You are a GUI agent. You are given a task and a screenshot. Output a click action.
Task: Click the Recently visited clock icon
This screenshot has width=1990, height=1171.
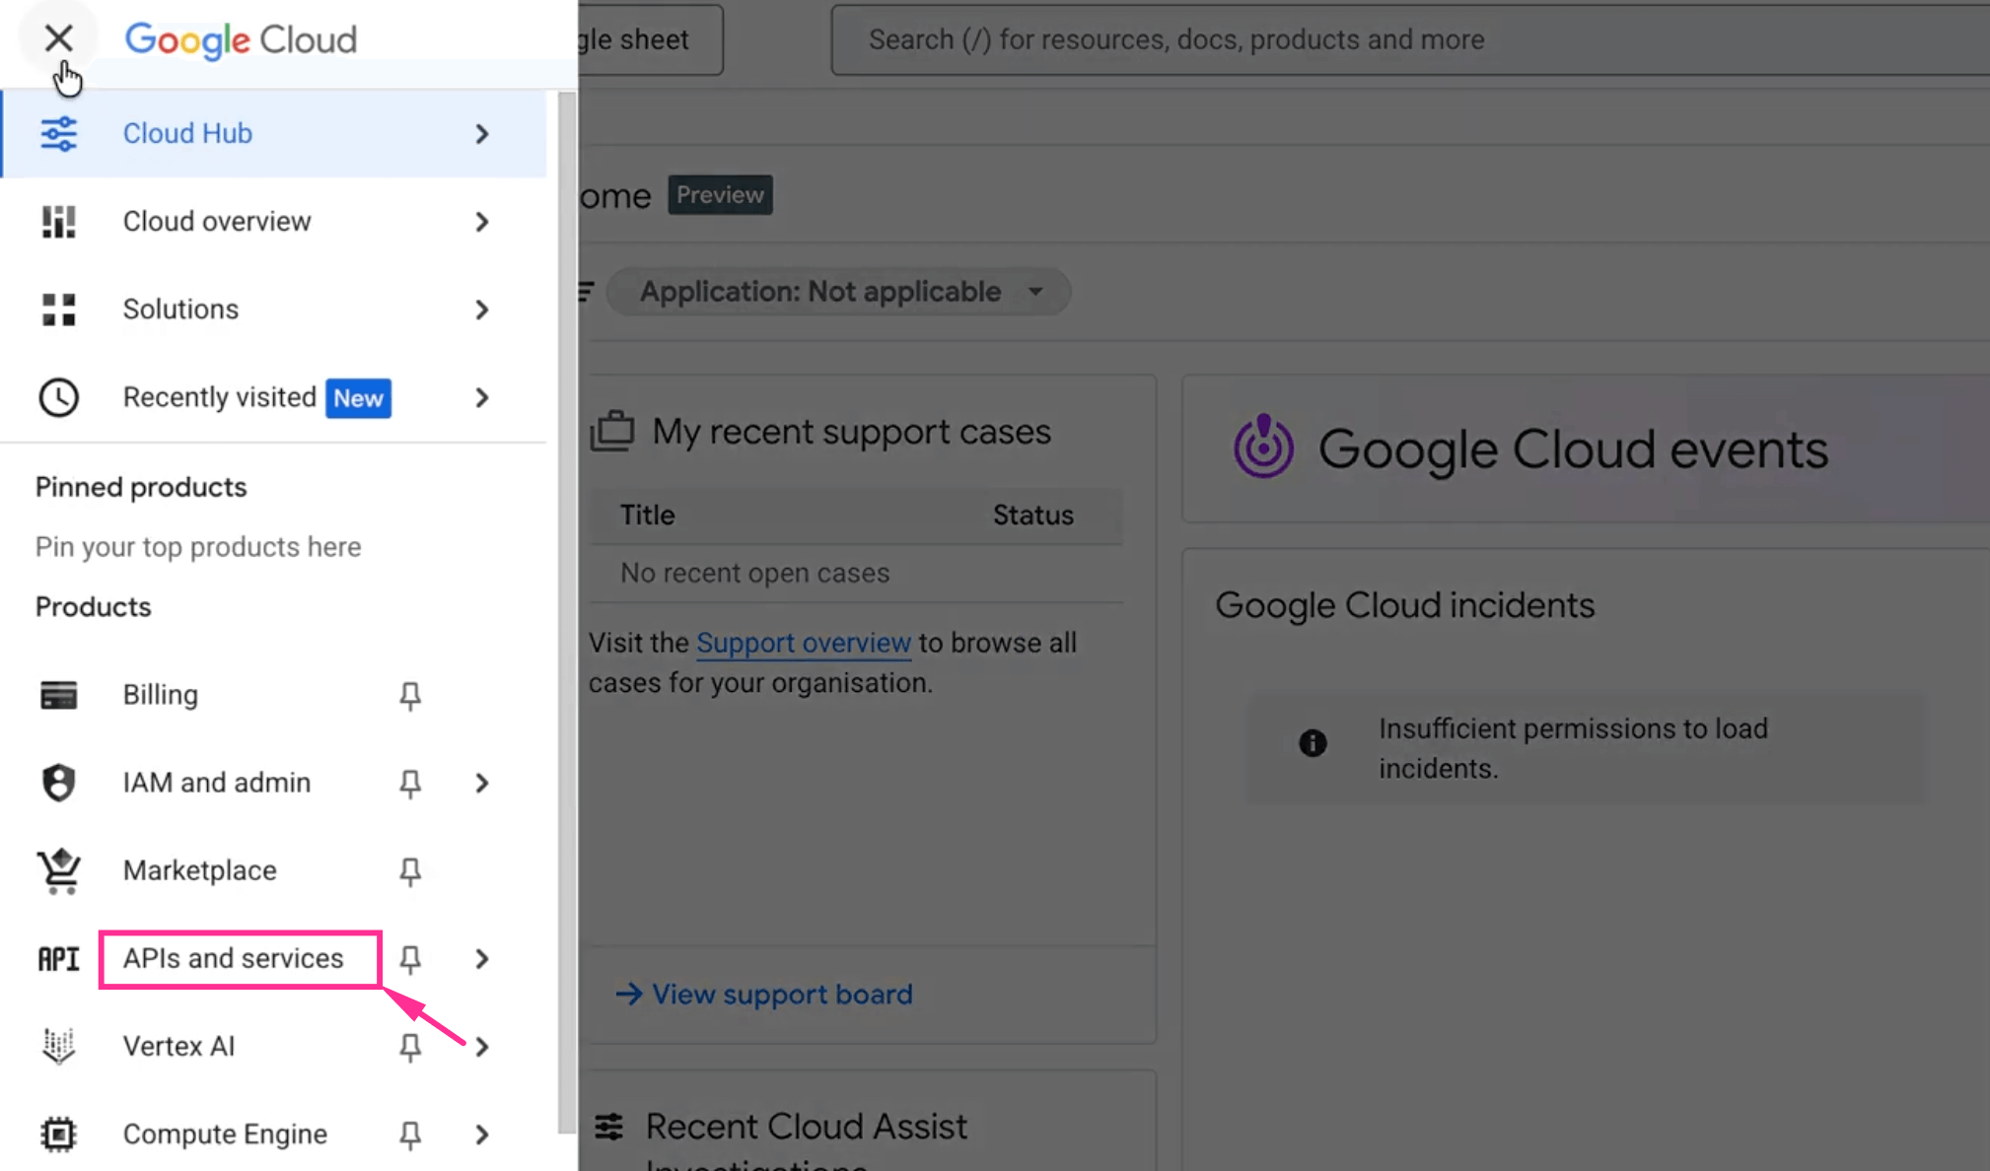click(58, 397)
